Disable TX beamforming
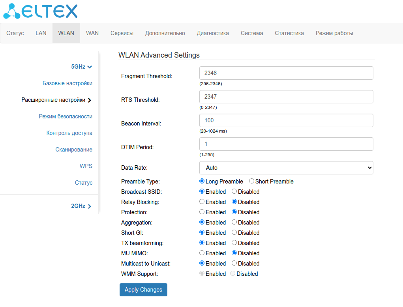403x307 pixels. click(x=234, y=243)
